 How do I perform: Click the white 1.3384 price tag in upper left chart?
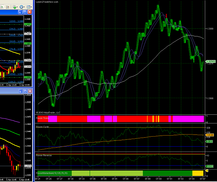[x=28, y=60]
